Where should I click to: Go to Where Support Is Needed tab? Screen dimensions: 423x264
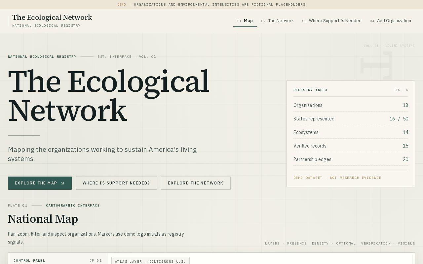point(331,21)
